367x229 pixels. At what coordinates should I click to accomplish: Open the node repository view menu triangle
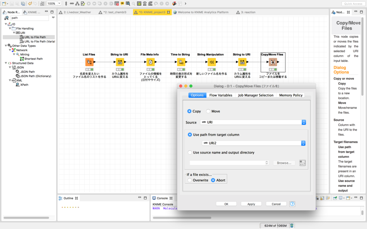[53, 18]
